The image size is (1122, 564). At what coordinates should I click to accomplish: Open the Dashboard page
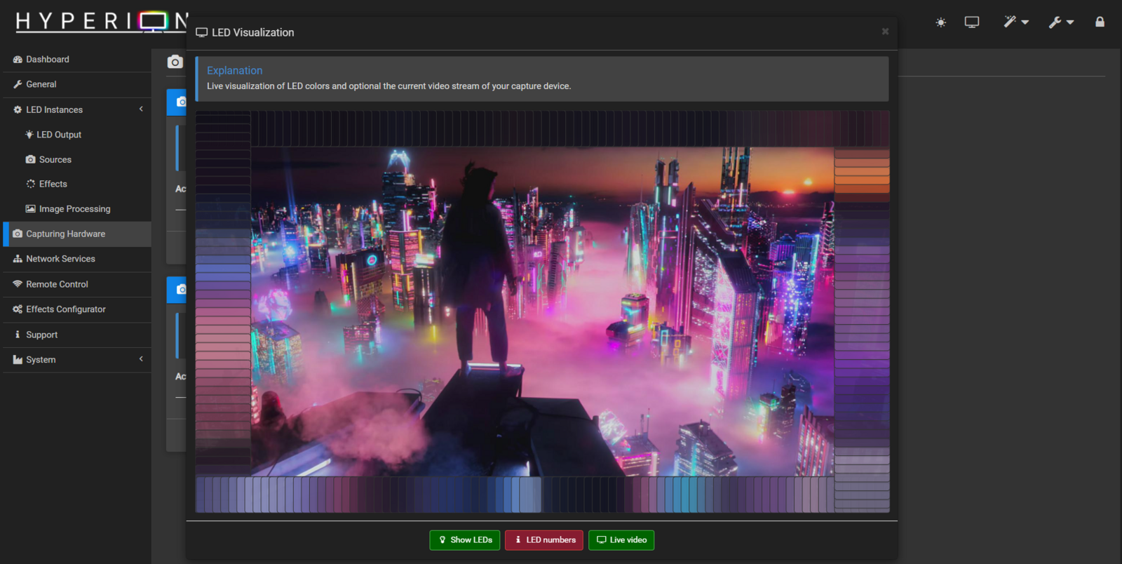coord(48,60)
